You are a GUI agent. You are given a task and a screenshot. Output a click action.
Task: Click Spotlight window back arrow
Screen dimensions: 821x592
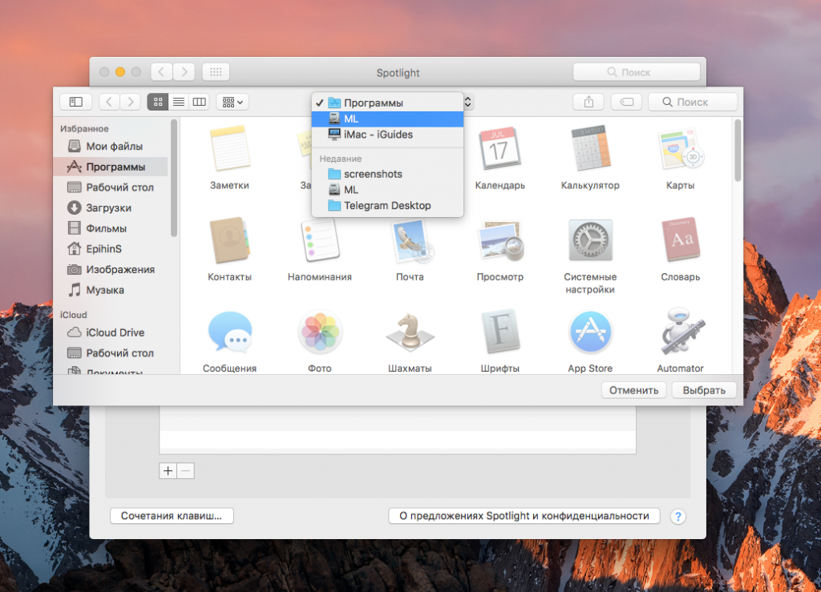click(162, 71)
